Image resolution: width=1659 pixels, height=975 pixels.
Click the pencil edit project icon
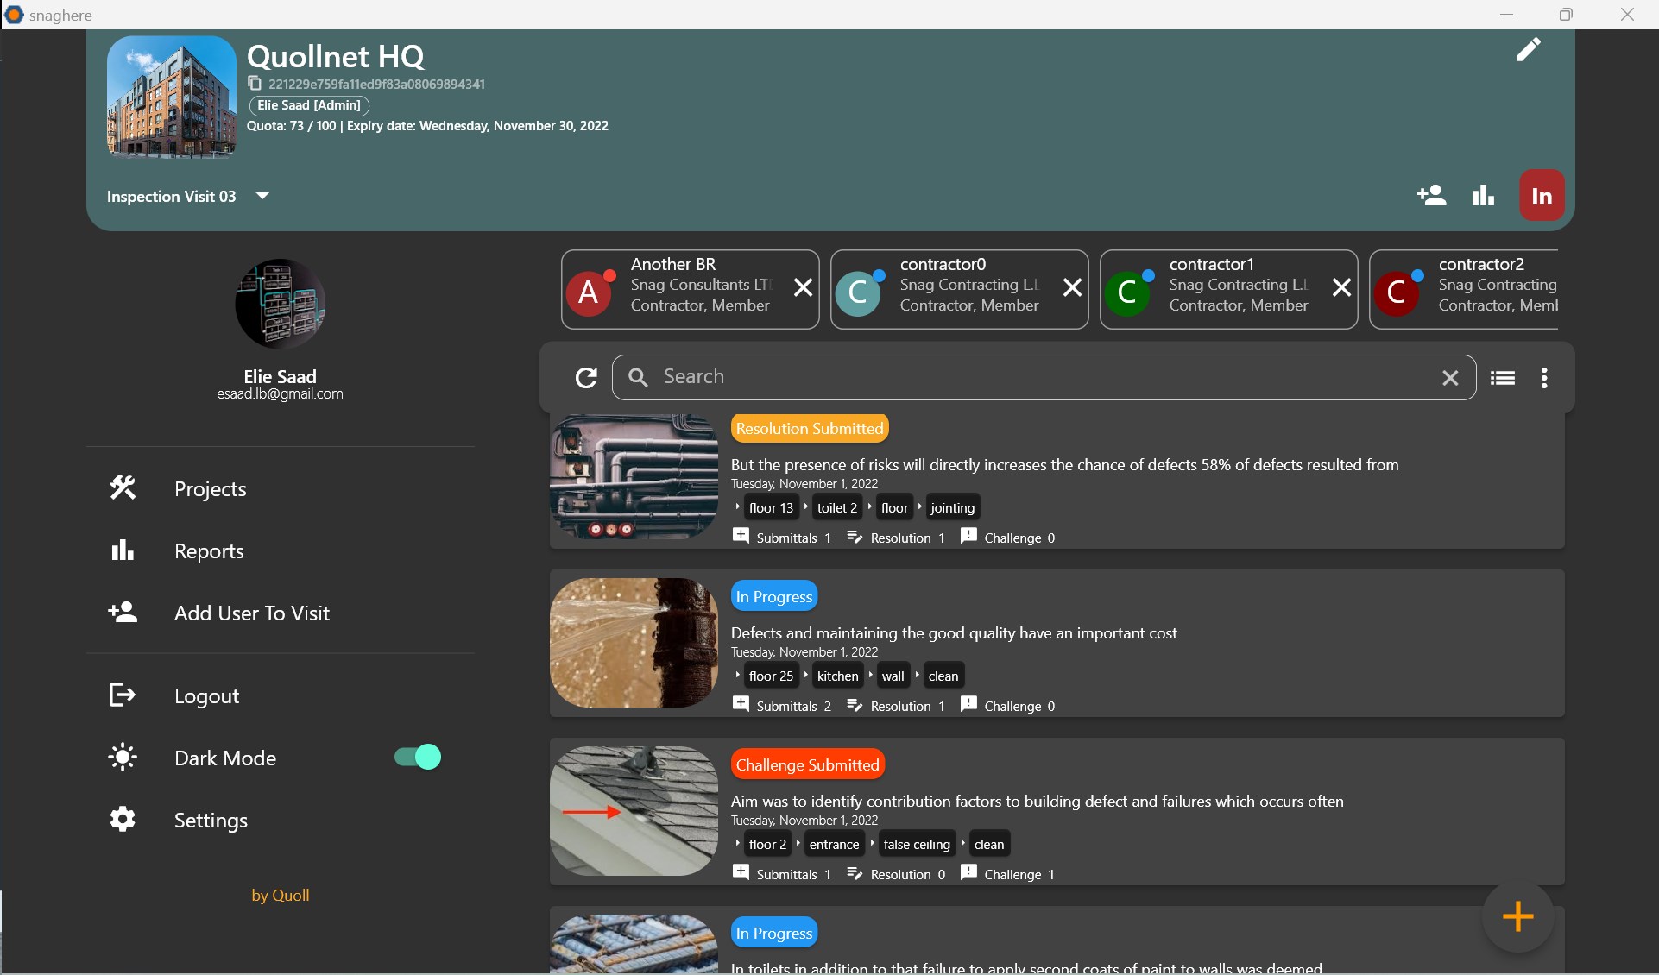tap(1528, 50)
